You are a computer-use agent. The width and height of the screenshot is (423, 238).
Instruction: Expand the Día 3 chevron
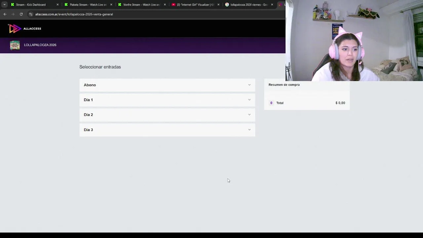pyautogui.click(x=250, y=130)
